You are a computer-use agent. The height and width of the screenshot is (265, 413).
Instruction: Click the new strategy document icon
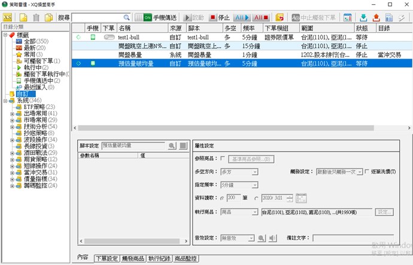(23, 17)
